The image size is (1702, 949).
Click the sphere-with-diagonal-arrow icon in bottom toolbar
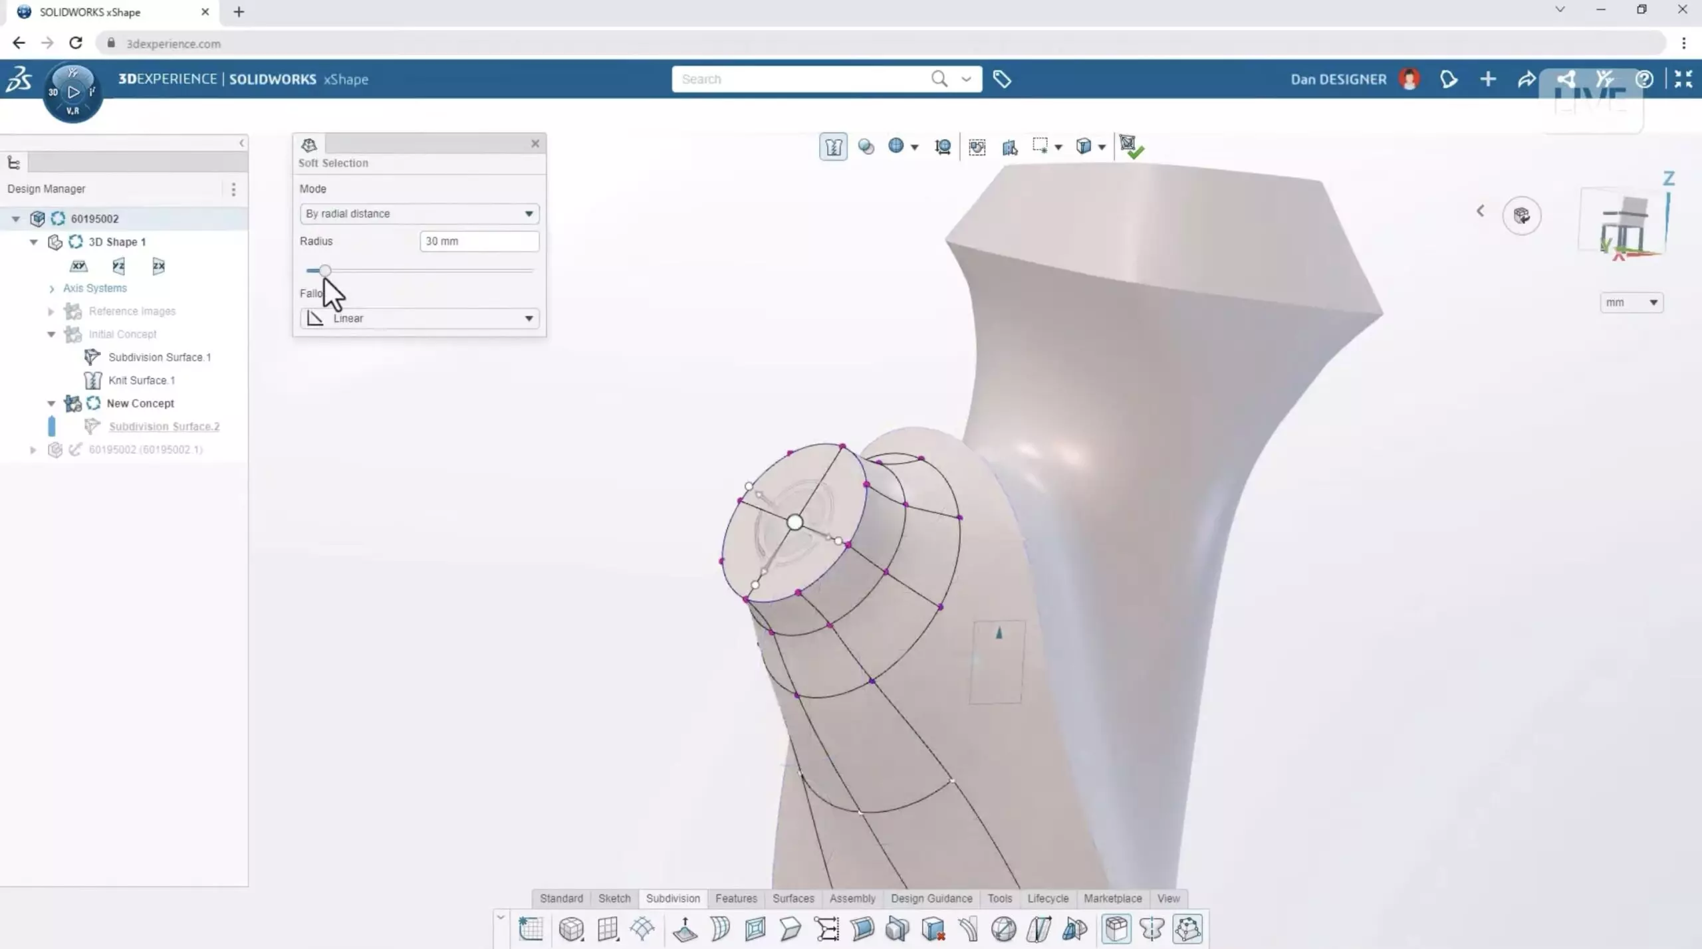pyautogui.click(x=1003, y=929)
